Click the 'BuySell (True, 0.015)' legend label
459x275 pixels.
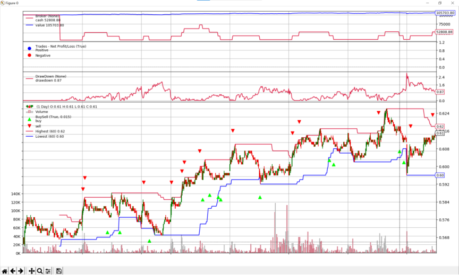coord(53,117)
